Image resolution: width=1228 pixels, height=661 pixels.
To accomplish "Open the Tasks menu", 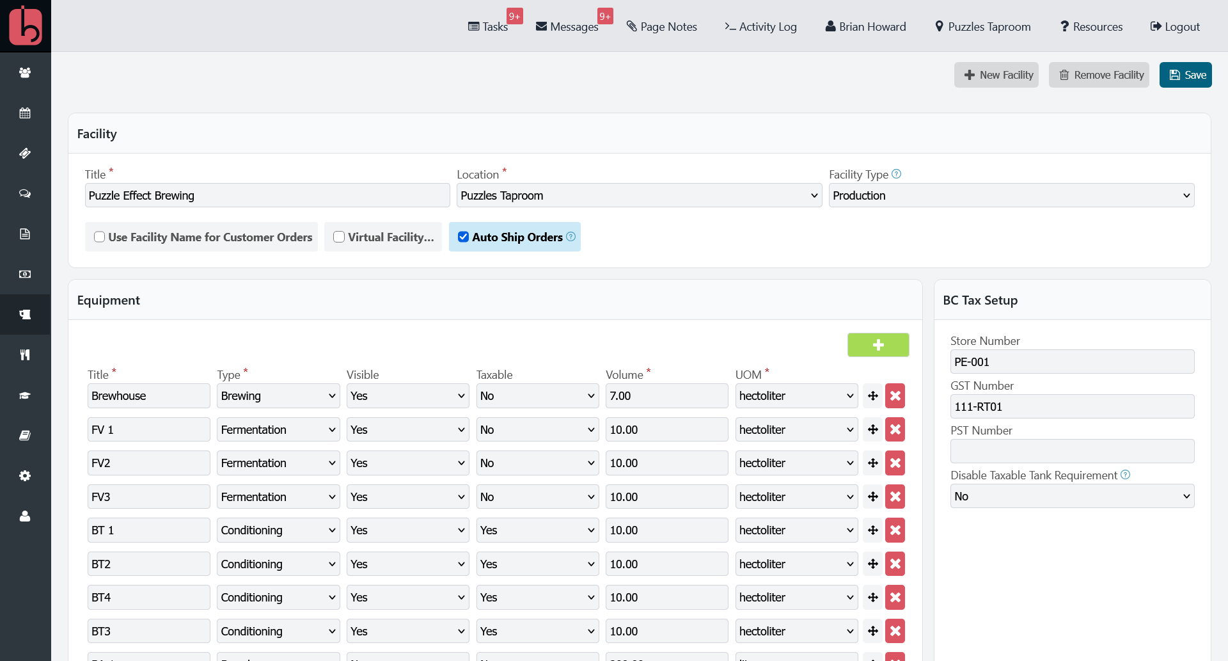I will click(488, 27).
